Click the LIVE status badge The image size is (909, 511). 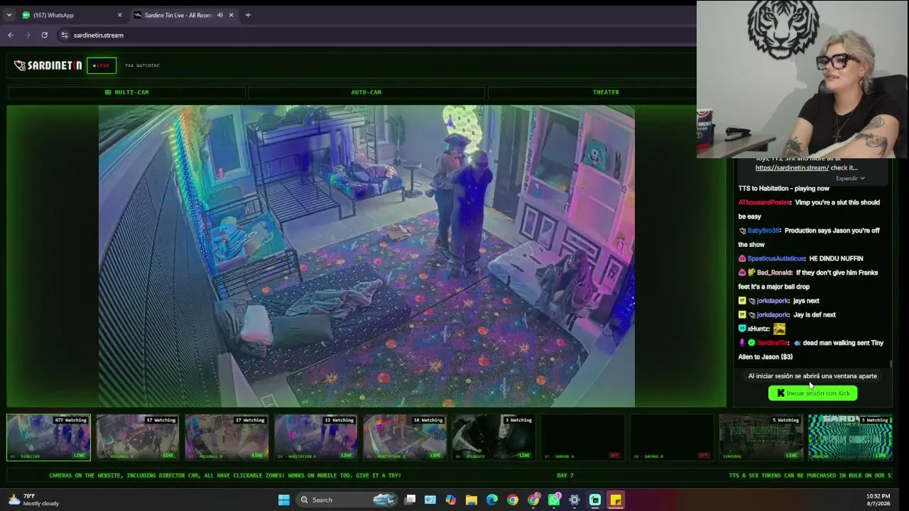tap(102, 65)
